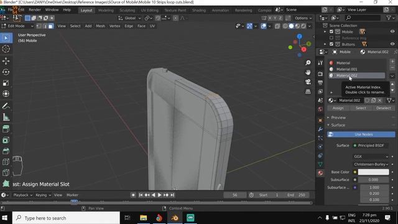Open Christensen-Burley subsurface method dropdown
Image resolution: width=398 pixels, height=224 pixels.
(x=371, y=164)
